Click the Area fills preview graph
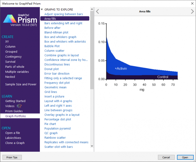 [x=138, y=57]
